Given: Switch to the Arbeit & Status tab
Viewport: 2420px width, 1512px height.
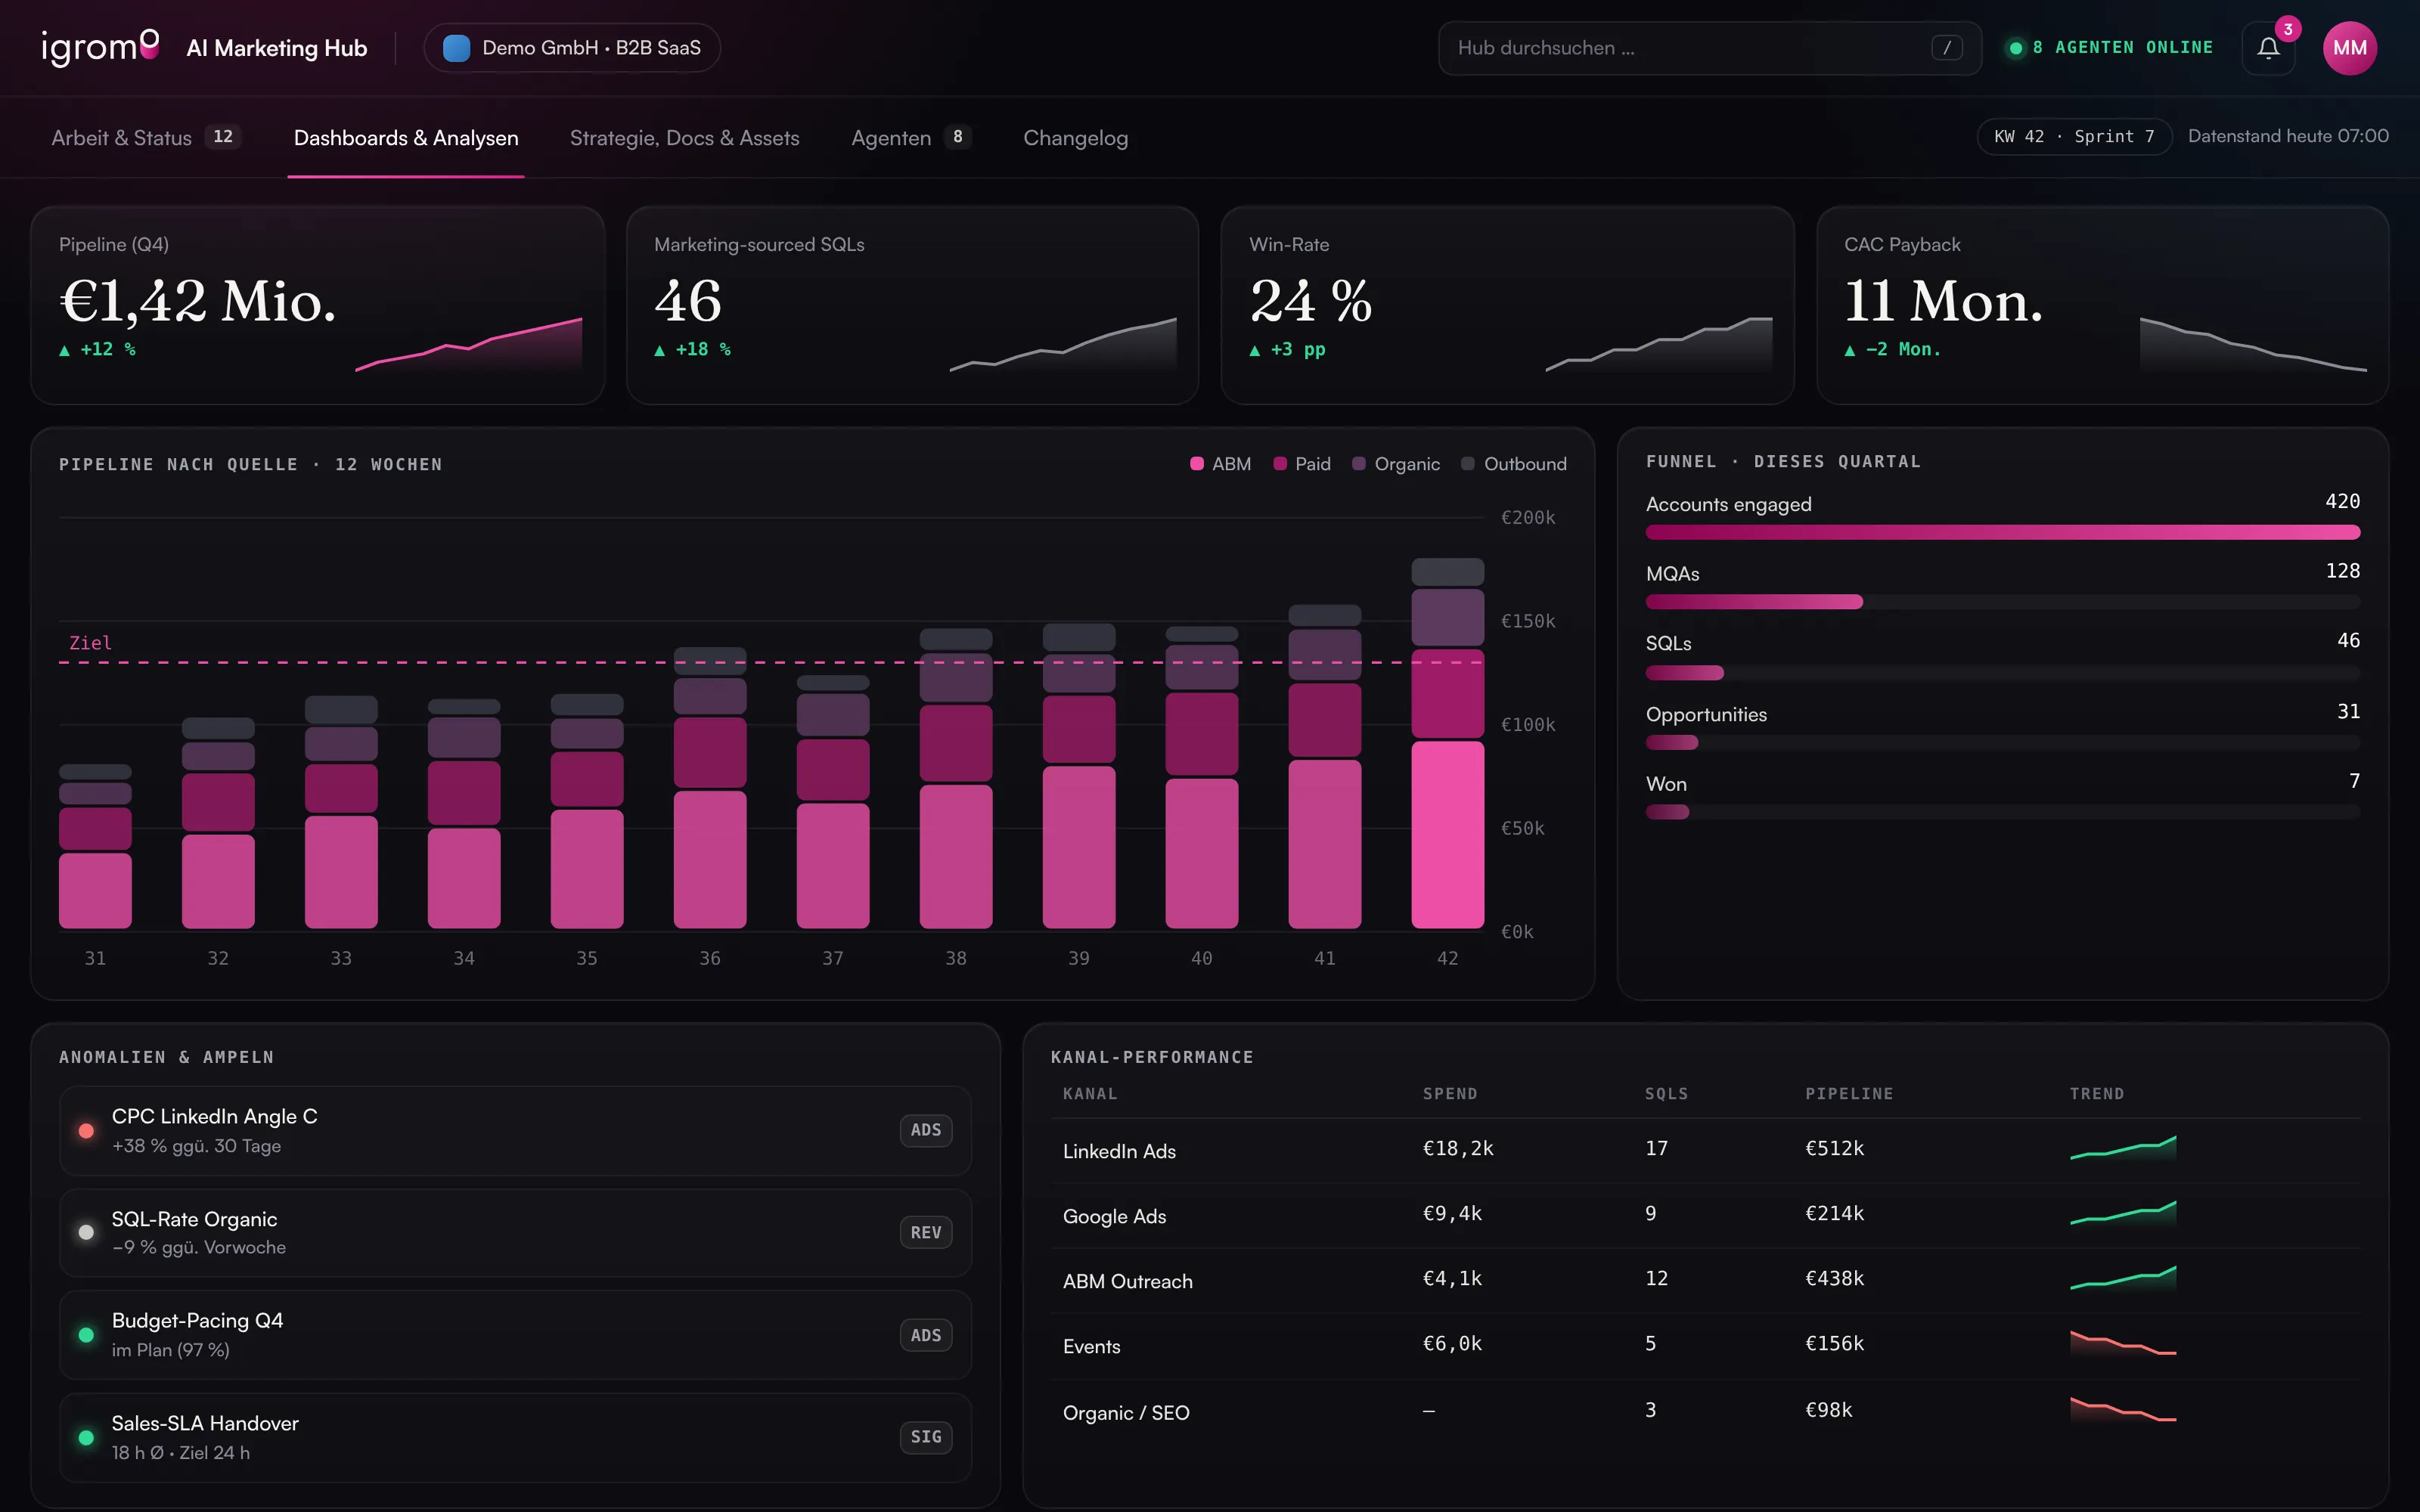Looking at the screenshot, I should (146, 138).
